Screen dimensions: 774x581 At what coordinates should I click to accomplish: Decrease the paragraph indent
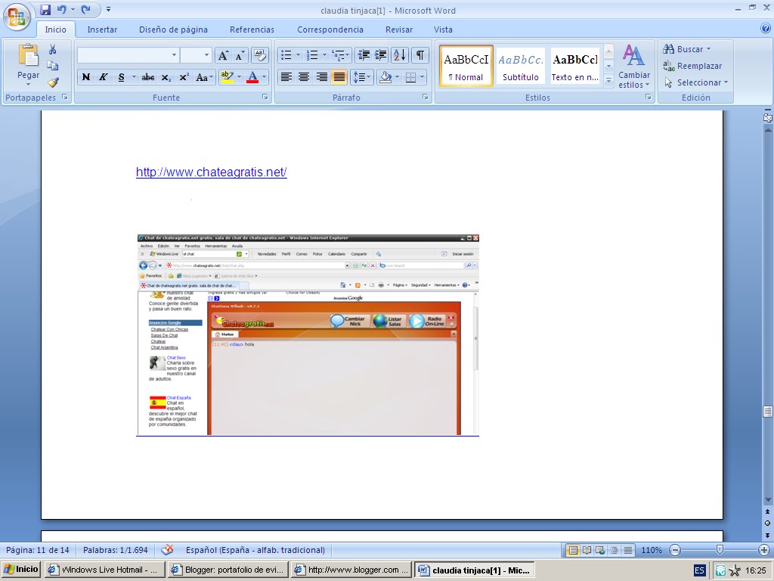coord(364,55)
